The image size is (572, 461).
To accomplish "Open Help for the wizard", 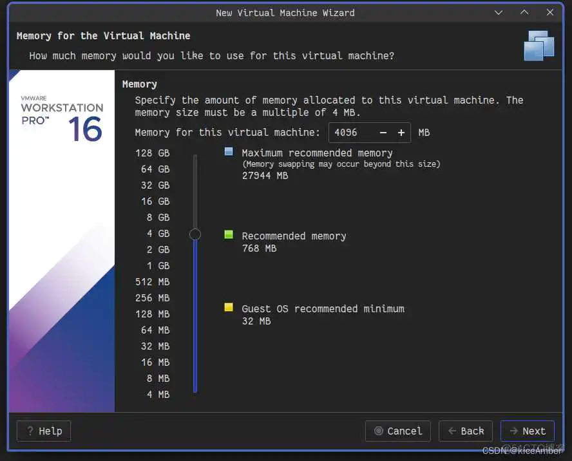I will (43, 431).
